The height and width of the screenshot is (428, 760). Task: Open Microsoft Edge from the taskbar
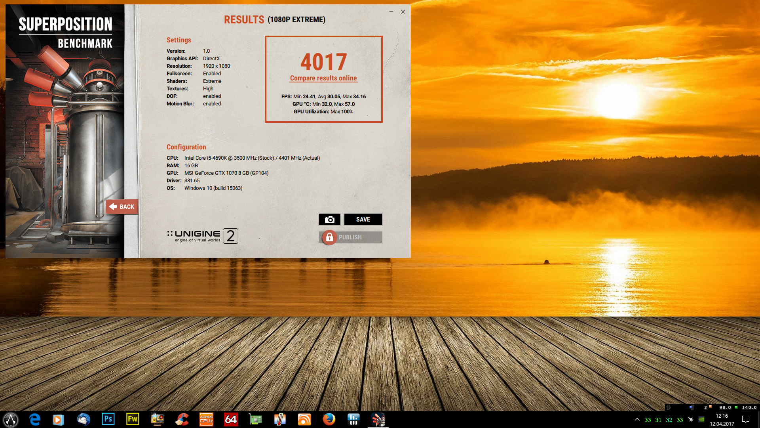35,419
